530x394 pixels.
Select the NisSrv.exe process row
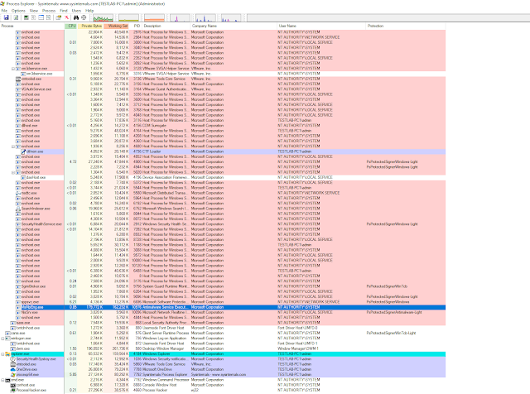(223, 312)
